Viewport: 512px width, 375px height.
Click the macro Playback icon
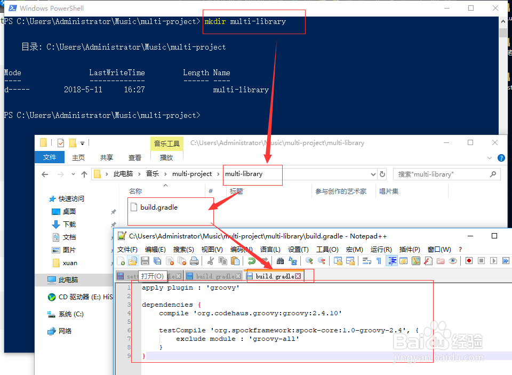(494, 261)
